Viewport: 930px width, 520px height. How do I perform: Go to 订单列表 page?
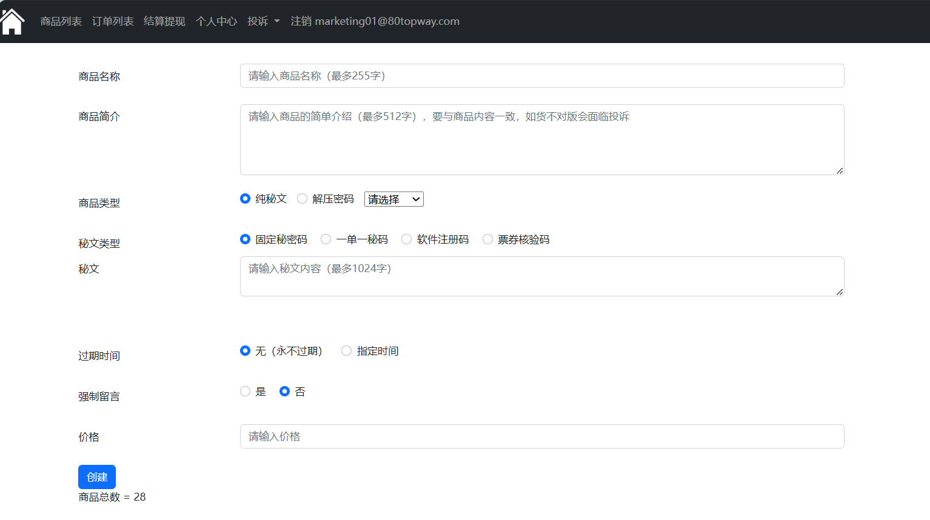point(113,21)
